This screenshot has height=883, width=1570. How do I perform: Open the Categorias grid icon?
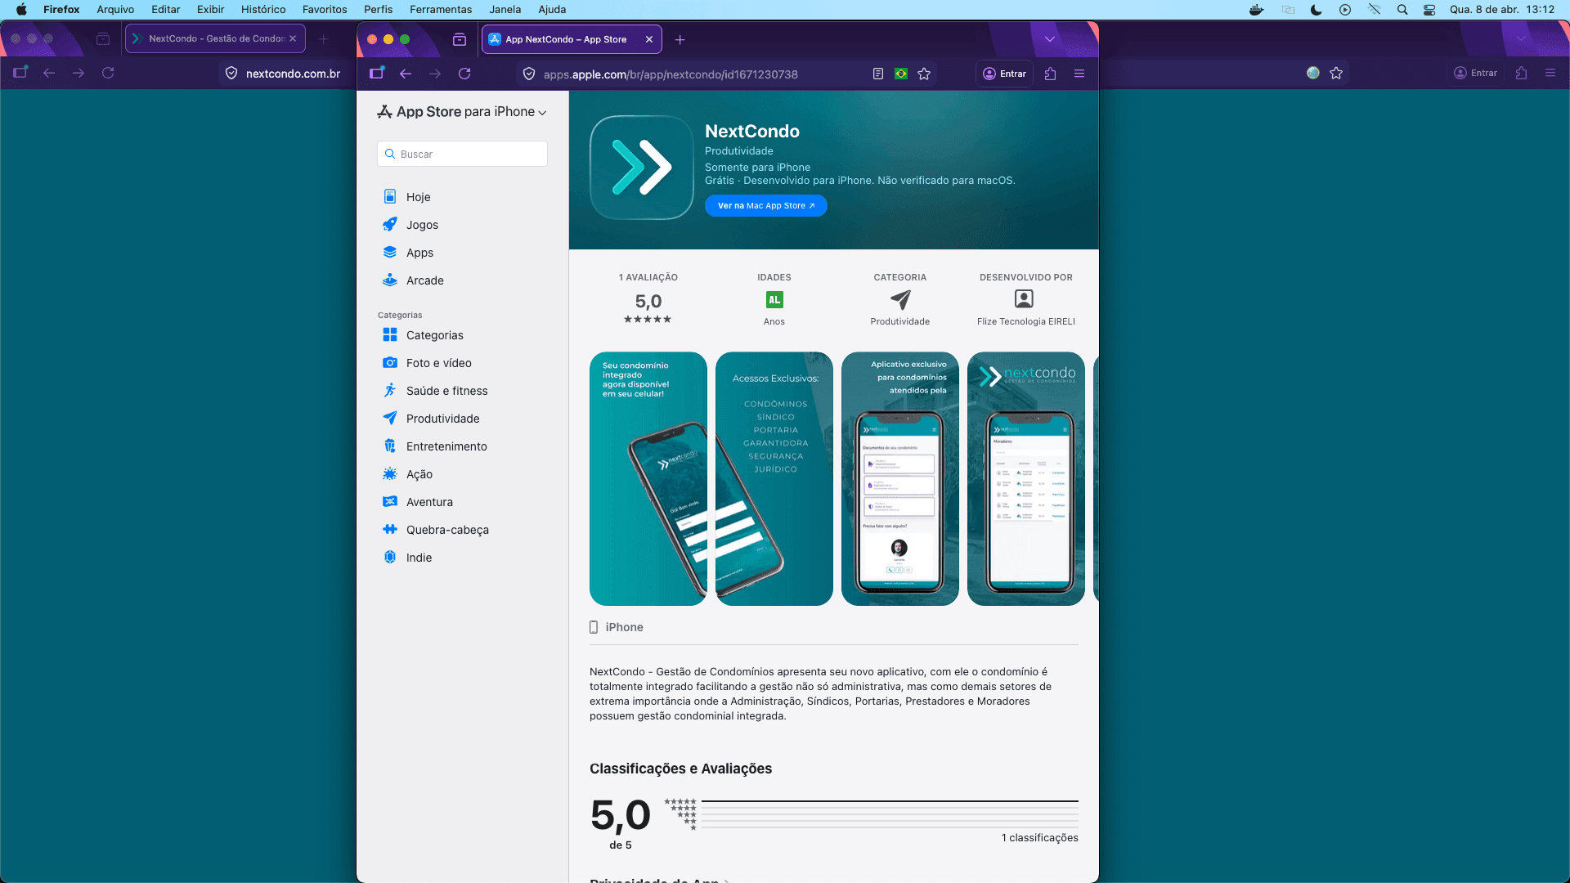(x=390, y=335)
